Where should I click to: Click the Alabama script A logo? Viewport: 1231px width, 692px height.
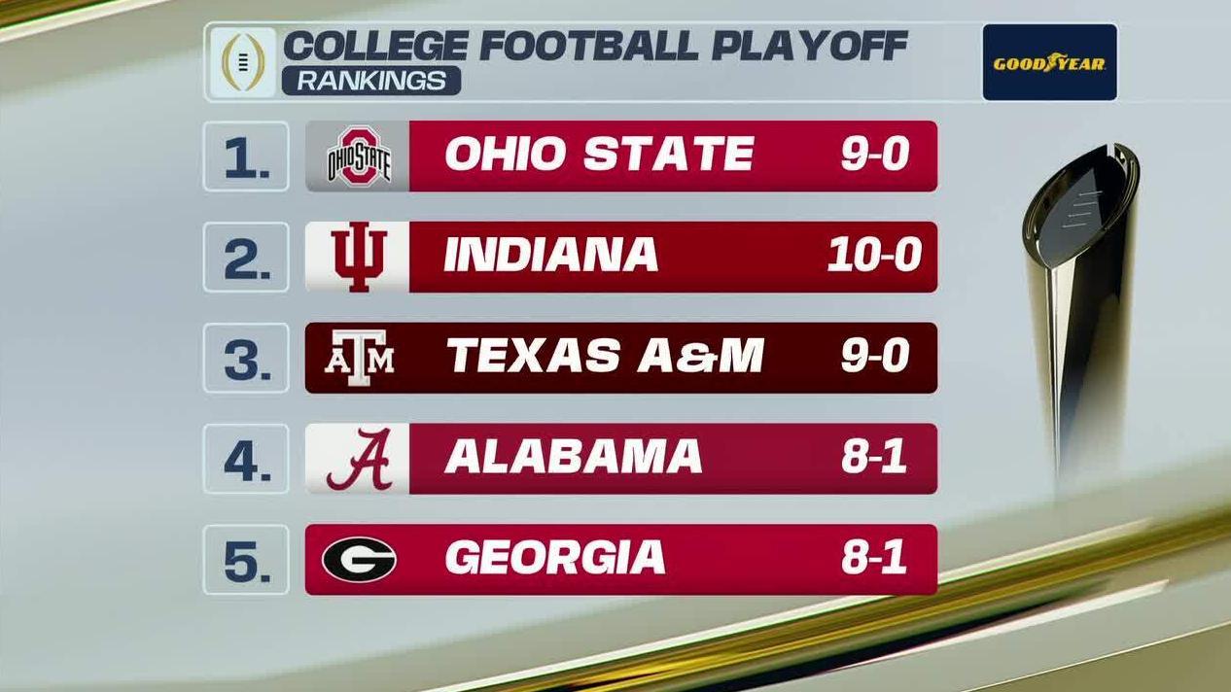pyautogui.click(x=358, y=459)
